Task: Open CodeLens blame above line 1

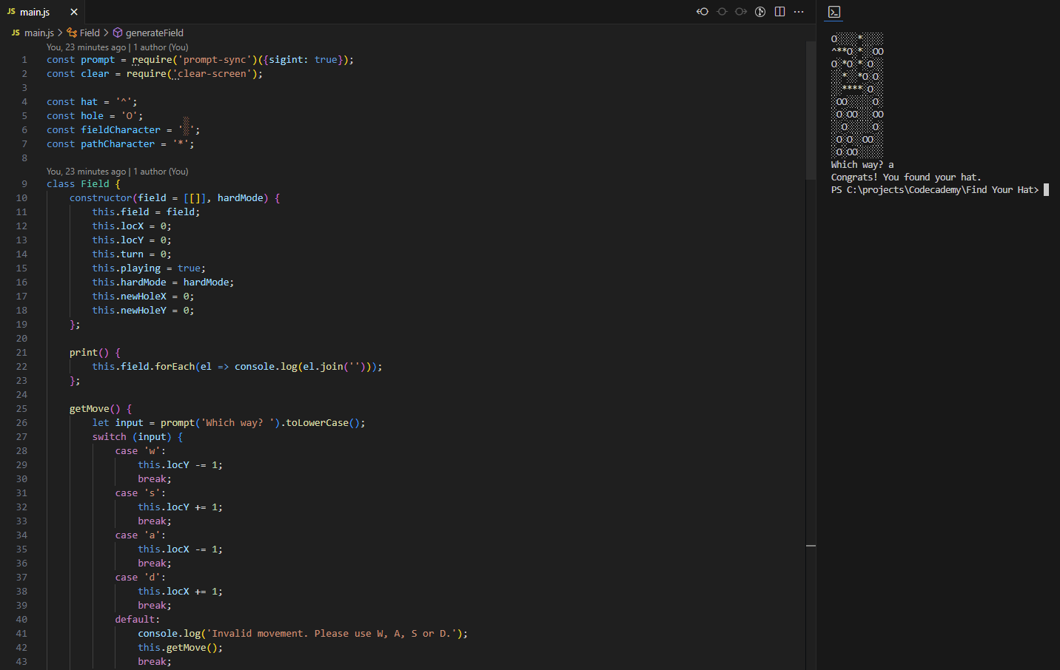Action: (x=117, y=47)
